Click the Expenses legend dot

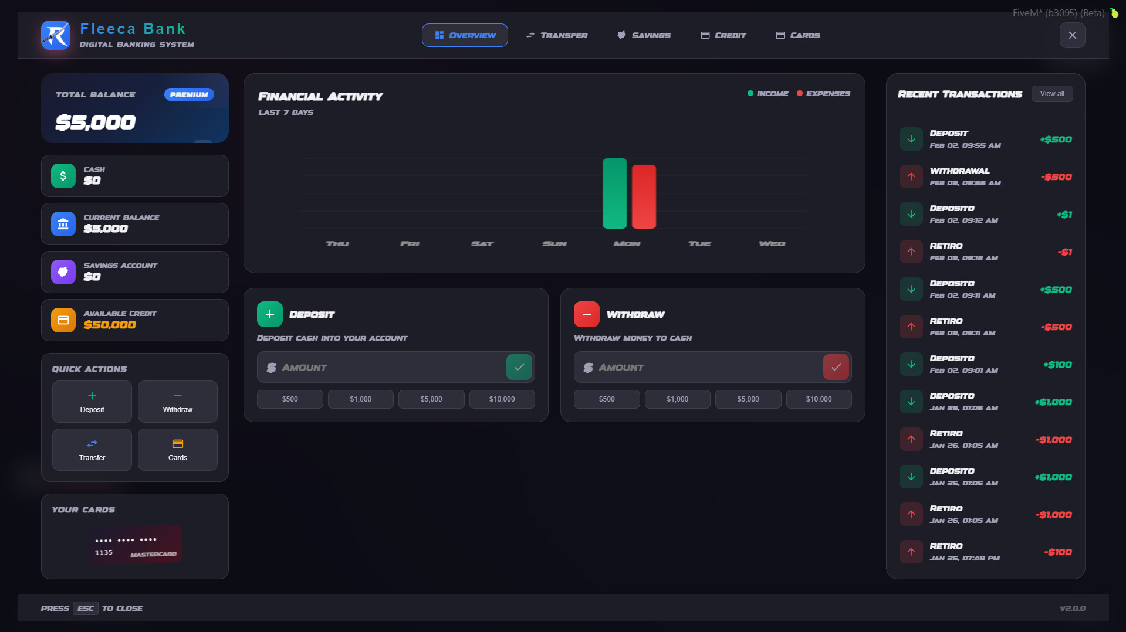799,93
